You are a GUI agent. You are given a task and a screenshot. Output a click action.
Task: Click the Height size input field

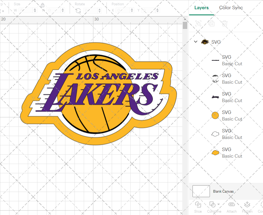tap(54, 11)
